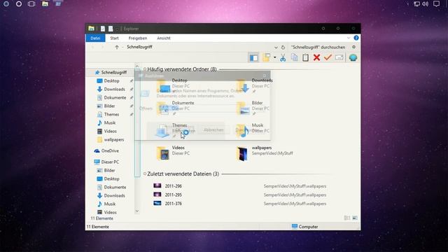Collapse the Häufig verwendete Ordner group
The width and height of the screenshot is (448, 252).
[145, 69]
